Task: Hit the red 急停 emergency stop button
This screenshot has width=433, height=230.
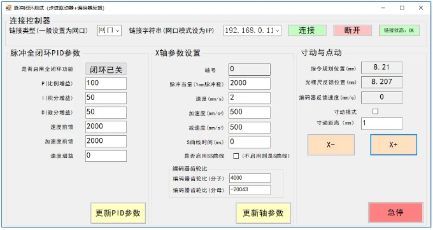Action: click(x=395, y=212)
